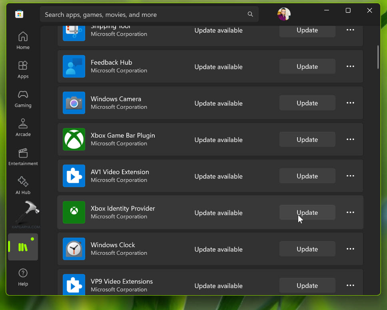This screenshot has height=310, width=387.
Task: Update Xbox Identity Provider
Action: (x=307, y=212)
